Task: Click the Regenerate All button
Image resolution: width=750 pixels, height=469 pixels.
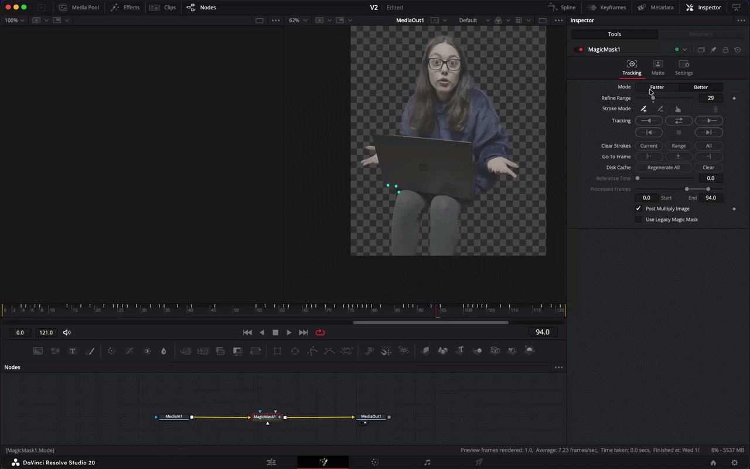Action: click(663, 168)
